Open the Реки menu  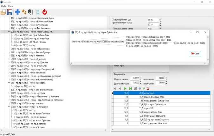click(10, 6)
